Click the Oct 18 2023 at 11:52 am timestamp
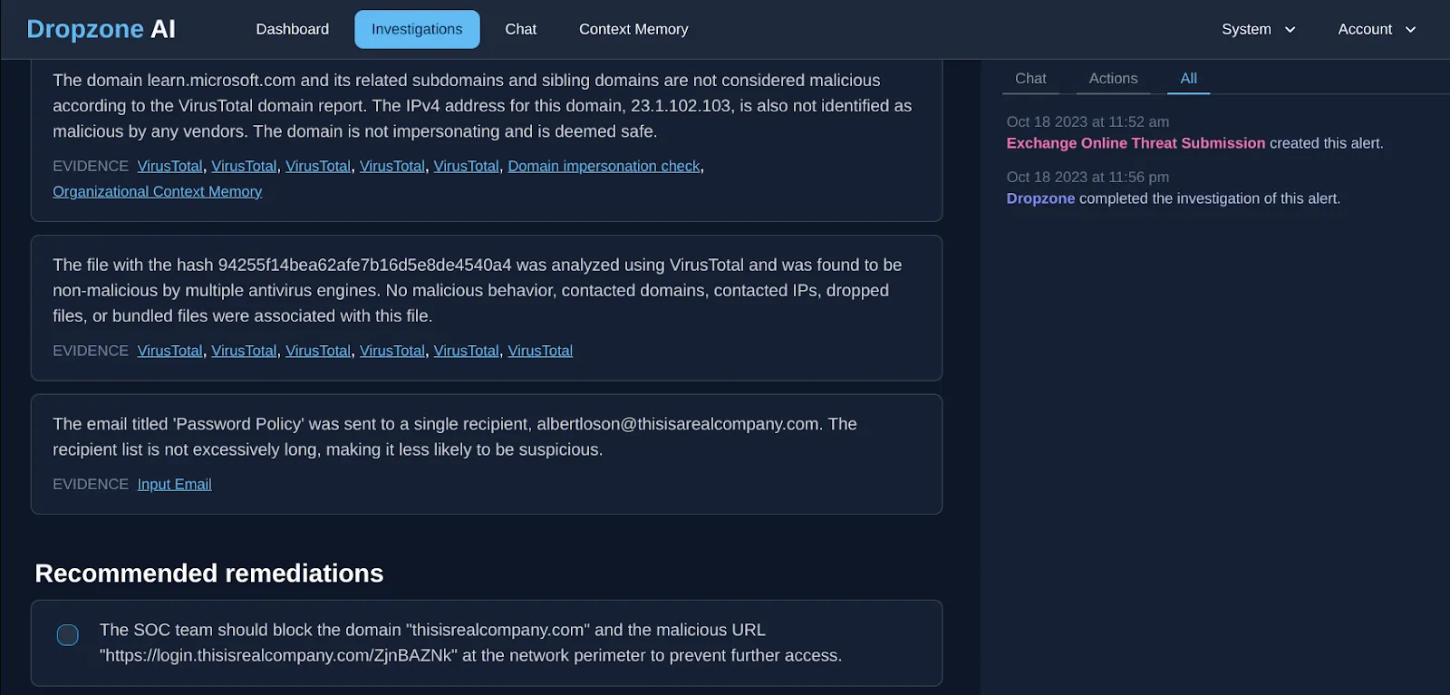Viewport: 1450px width, 695px height. (1087, 121)
